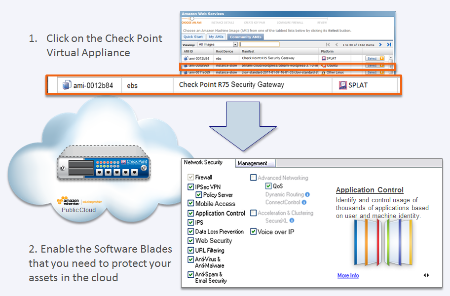The height and width of the screenshot is (296, 450).
Task: Click info icon next to Dynamic Routing
Action: tap(307, 194)
